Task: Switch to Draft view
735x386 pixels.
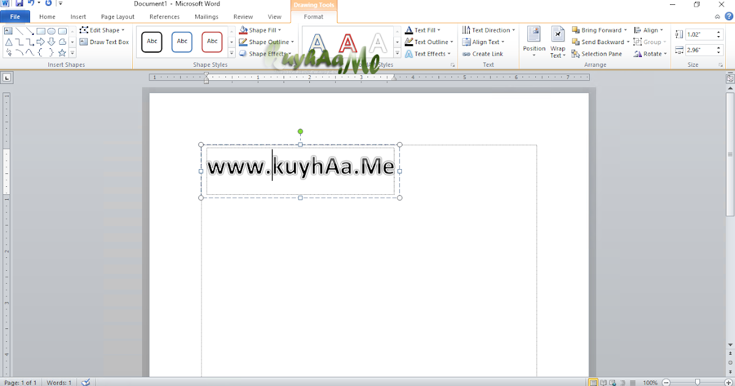Action: pyautogui.click(x=633, y=382)
